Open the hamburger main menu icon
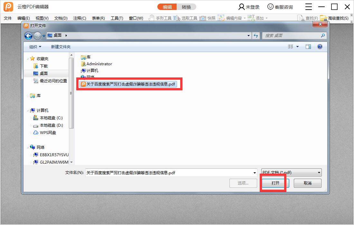The height and width of the screenshot is (225, 354). click(309, 7)
